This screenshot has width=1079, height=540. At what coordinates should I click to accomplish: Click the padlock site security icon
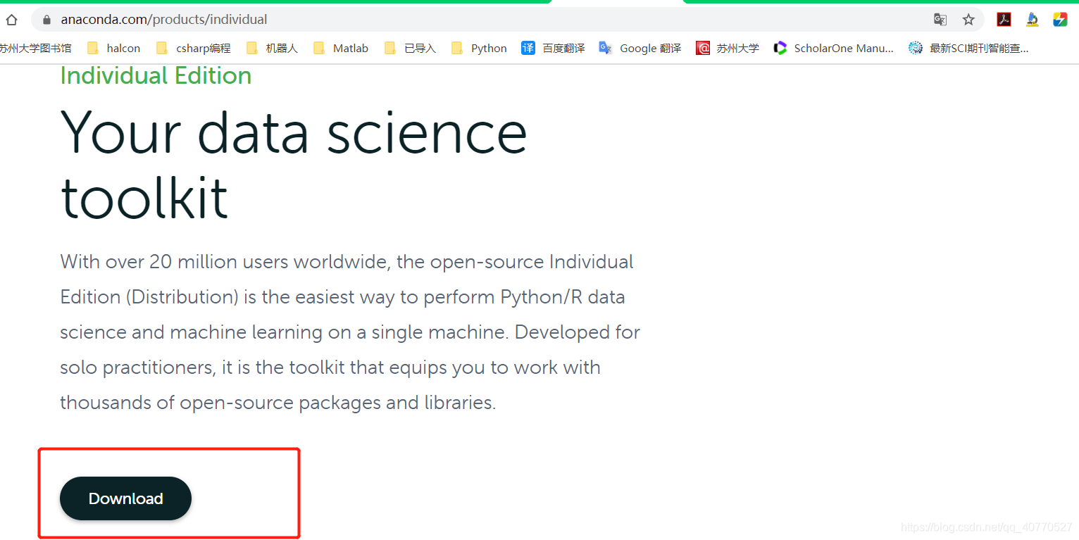click(x=46, y=20)
